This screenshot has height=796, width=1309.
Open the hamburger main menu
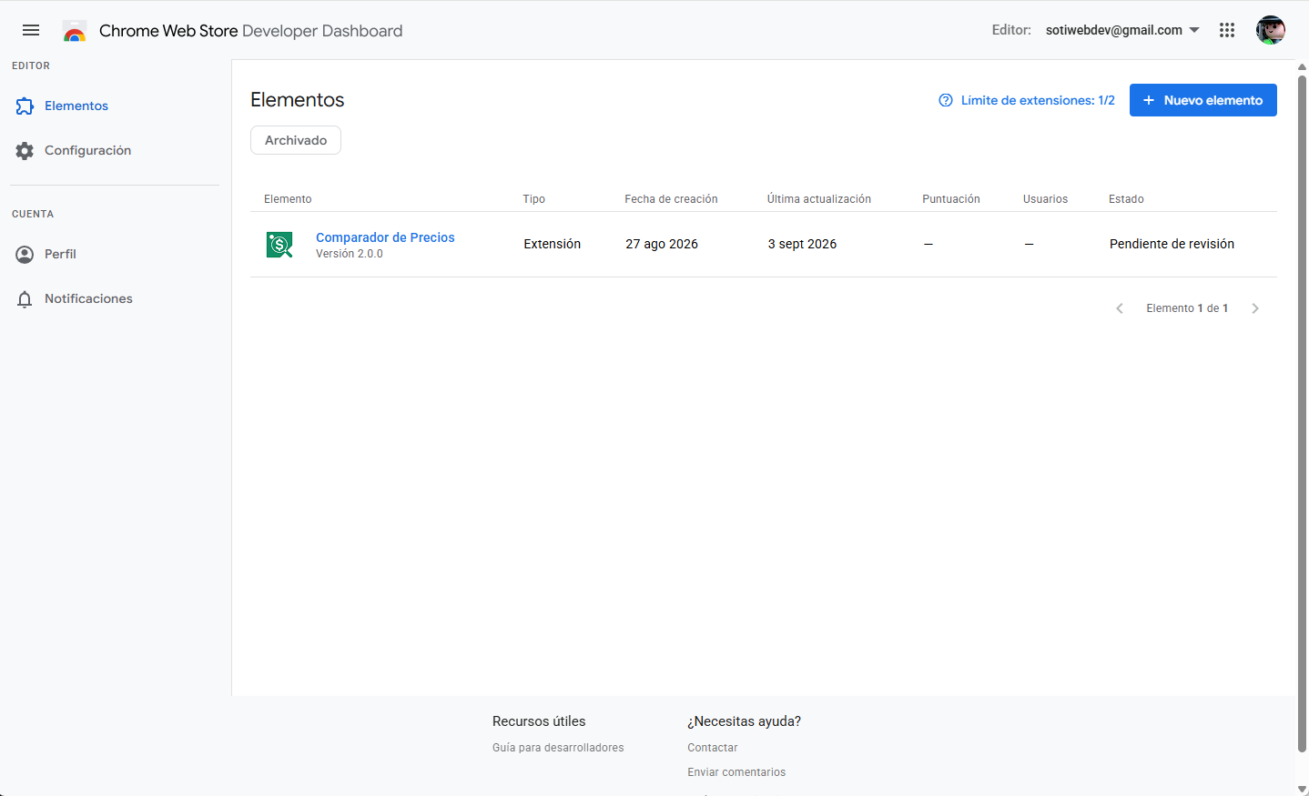[x=31, y=30]
